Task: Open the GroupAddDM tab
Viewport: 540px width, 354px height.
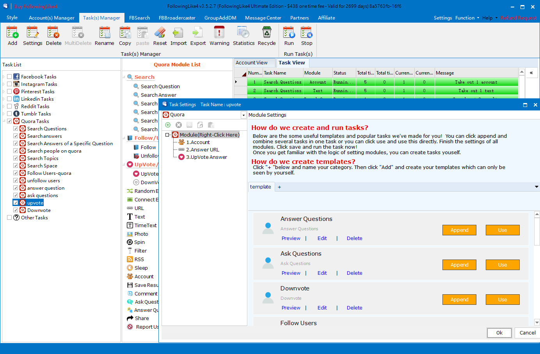Action: click(220, 18)
